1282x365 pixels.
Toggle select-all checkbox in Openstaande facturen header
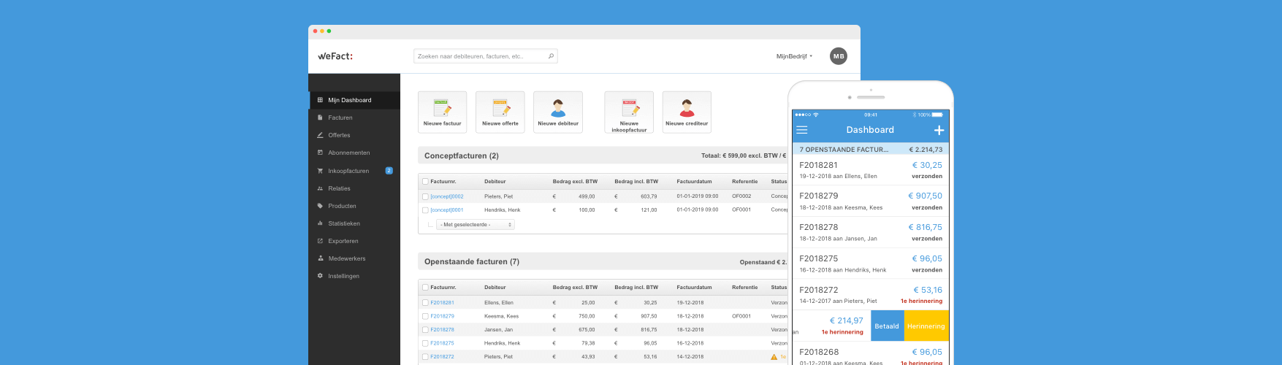(425, 288)
